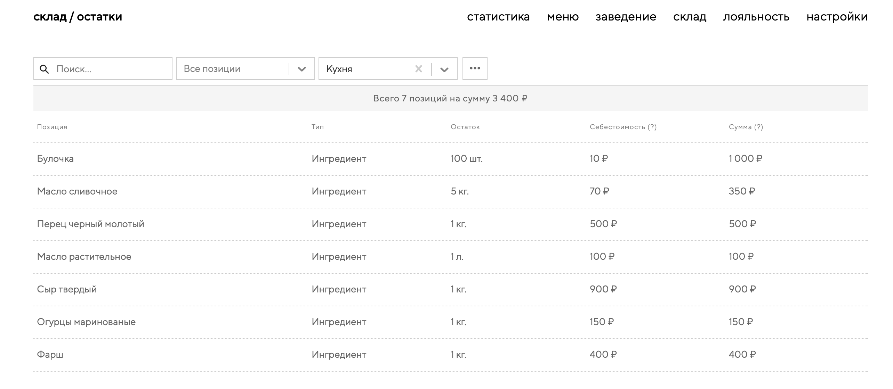Open the склад navigation item
Viewport: 893px width, 389px height.
690,17
